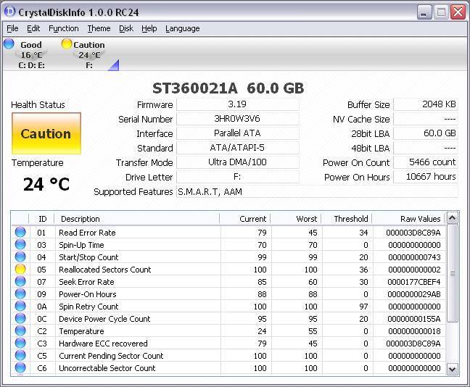Click the Power On Hours value 10667 hours
This screenshot has height=387, width=470.
(x=426, y=177)
